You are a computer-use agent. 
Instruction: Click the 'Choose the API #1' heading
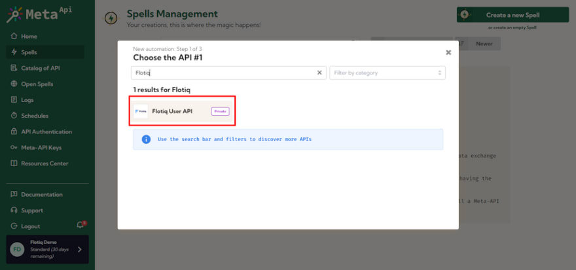[168, 58]
